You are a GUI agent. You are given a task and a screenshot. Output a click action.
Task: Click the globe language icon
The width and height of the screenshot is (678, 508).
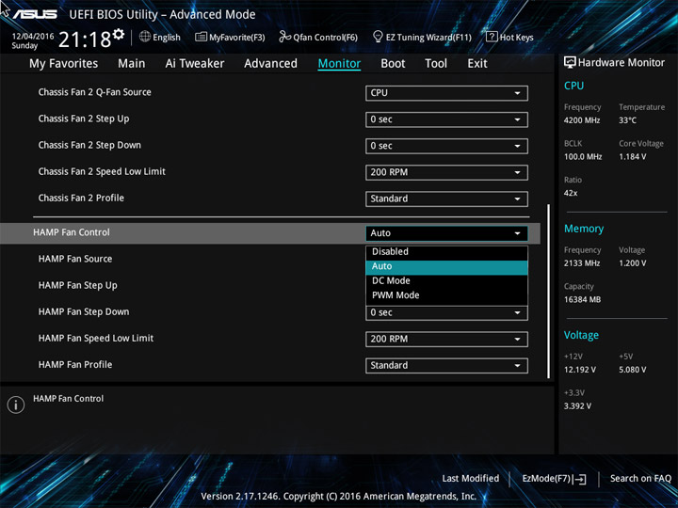pos(145,37)
